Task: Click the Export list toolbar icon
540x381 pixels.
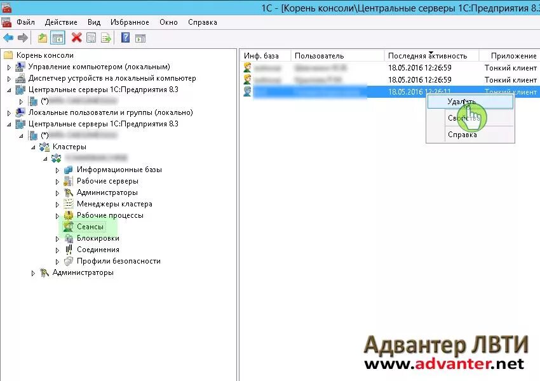Action: coord(106,38)
